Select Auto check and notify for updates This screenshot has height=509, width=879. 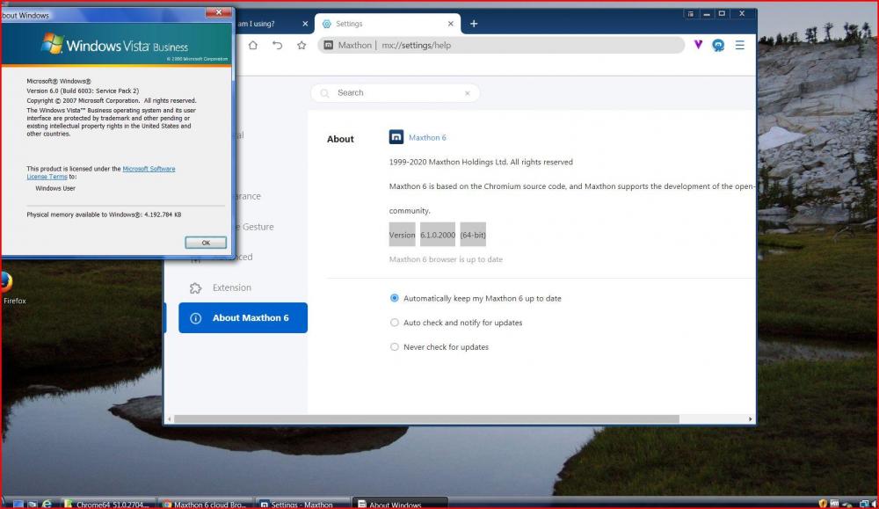(394, 323)
